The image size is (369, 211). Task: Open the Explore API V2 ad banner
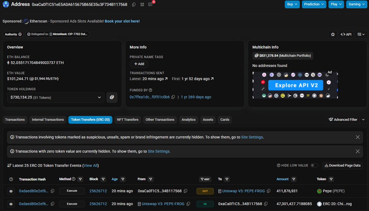[x=295, y=85]
